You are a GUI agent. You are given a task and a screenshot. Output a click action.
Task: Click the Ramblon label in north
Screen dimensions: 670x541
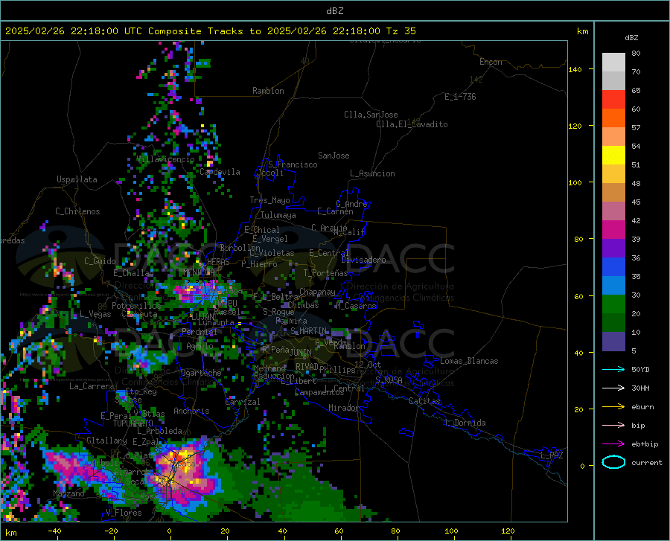point(268,91)
